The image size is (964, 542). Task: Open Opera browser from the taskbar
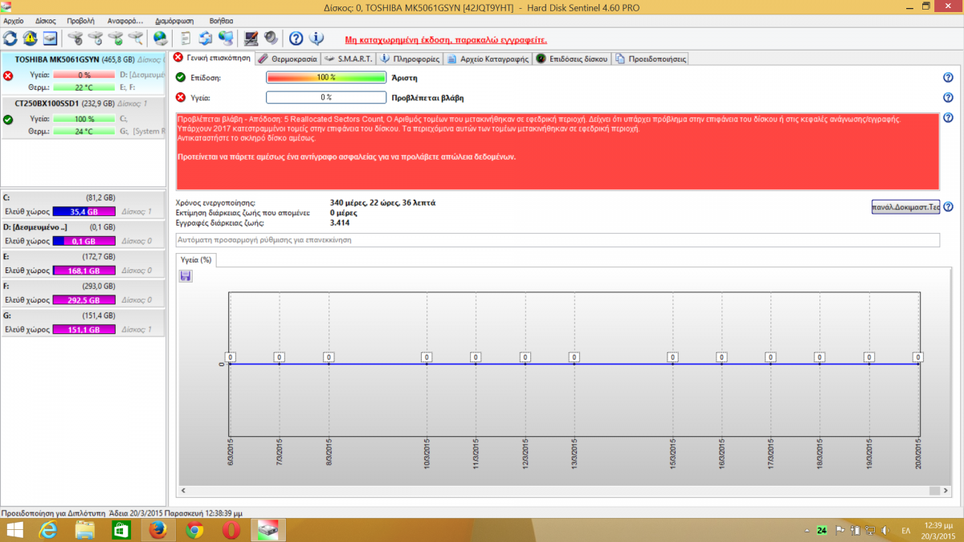click(x=230, y=530)
